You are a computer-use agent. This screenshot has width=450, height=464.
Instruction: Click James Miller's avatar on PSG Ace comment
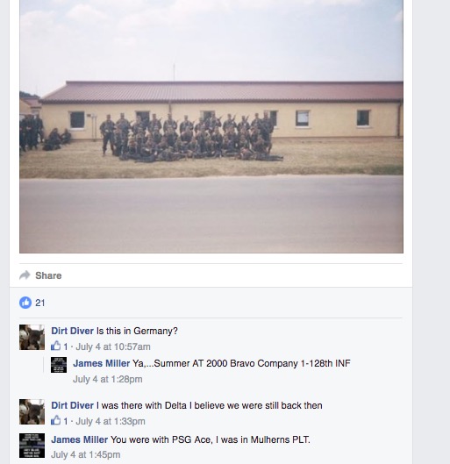pos(32,446)
